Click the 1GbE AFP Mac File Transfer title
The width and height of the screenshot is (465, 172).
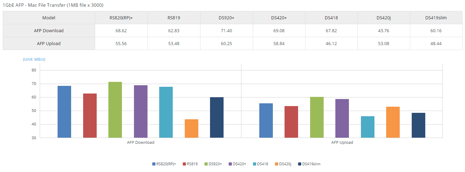point(53,5)
